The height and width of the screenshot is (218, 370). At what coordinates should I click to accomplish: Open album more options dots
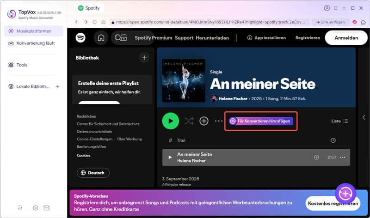tap(219, 121)
